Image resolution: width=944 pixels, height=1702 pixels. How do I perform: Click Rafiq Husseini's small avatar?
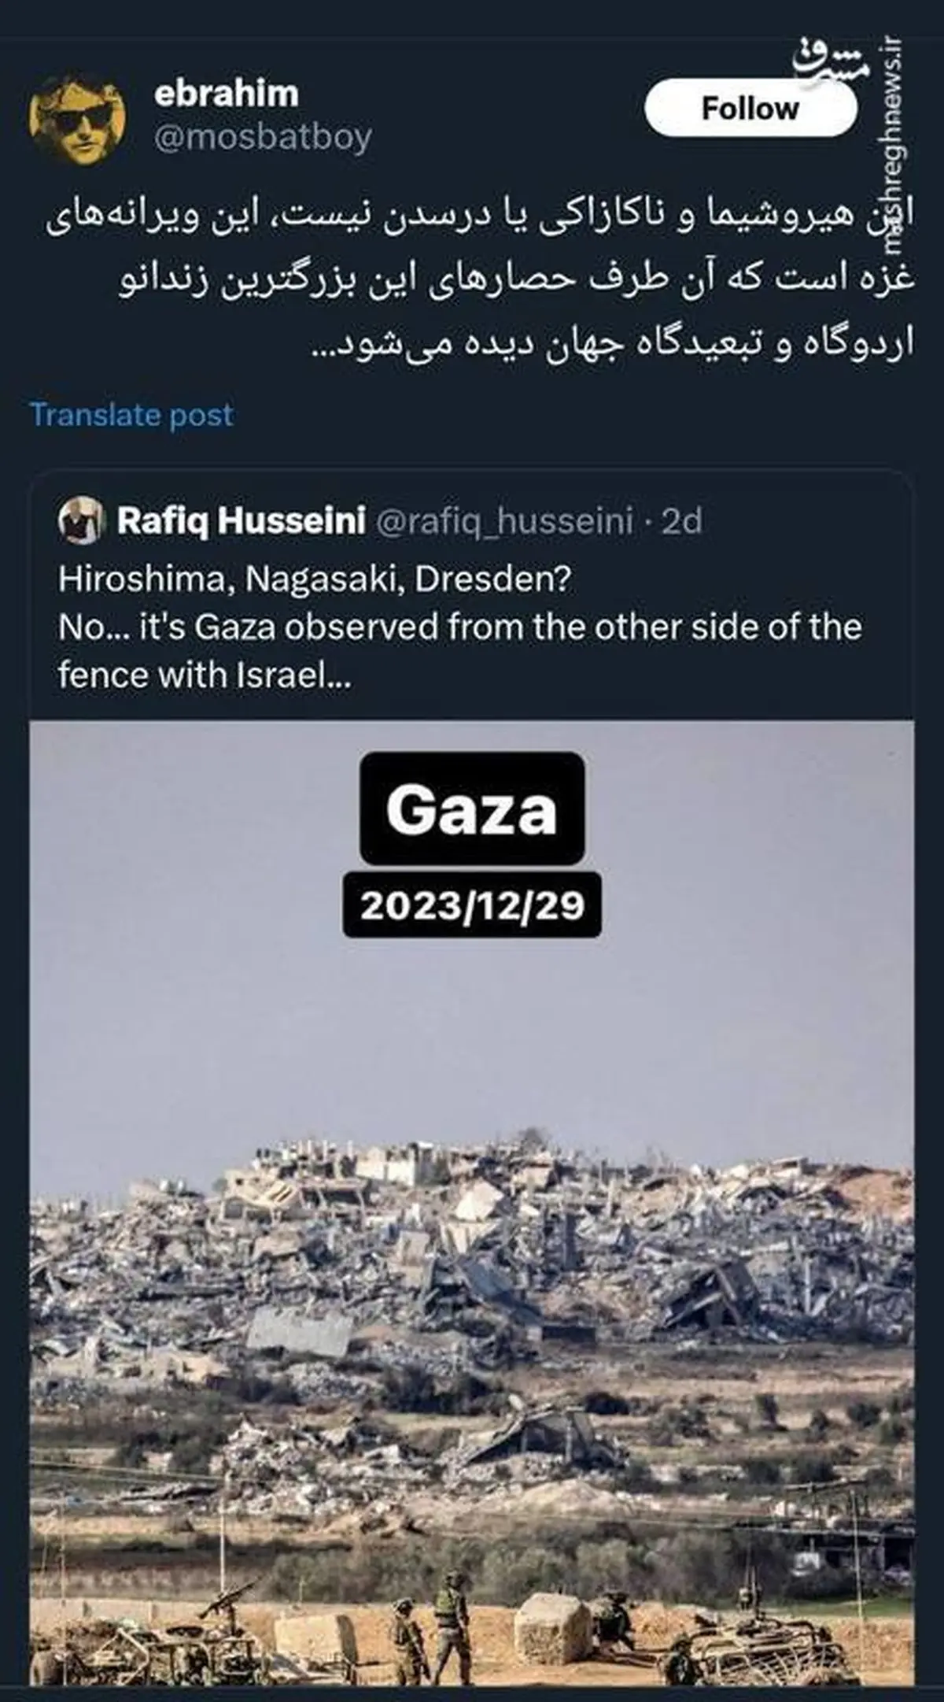pyautogui.click(x=80, y=521)
